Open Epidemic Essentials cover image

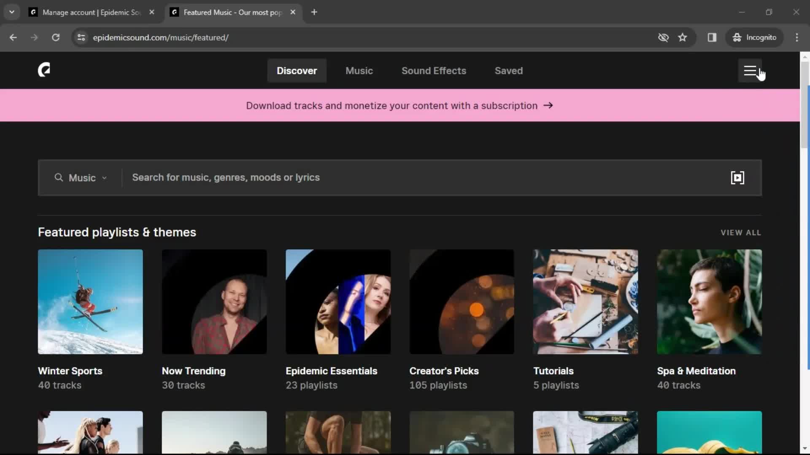[x=338, y=302]
